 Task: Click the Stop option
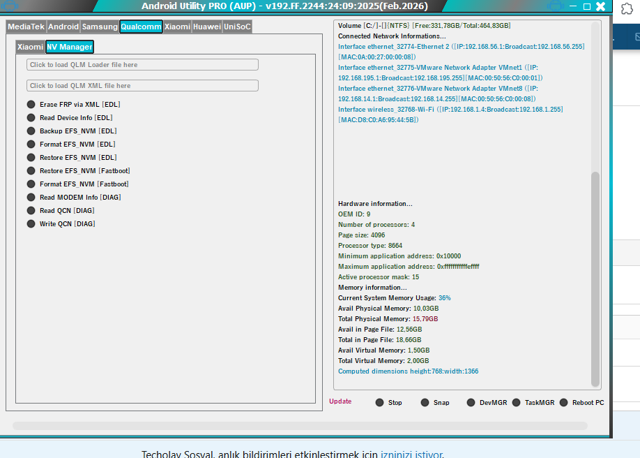point(388,403)
